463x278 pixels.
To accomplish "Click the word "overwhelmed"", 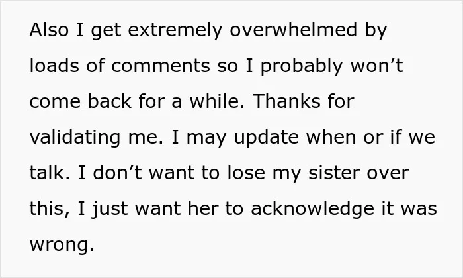I will (294, 30).
